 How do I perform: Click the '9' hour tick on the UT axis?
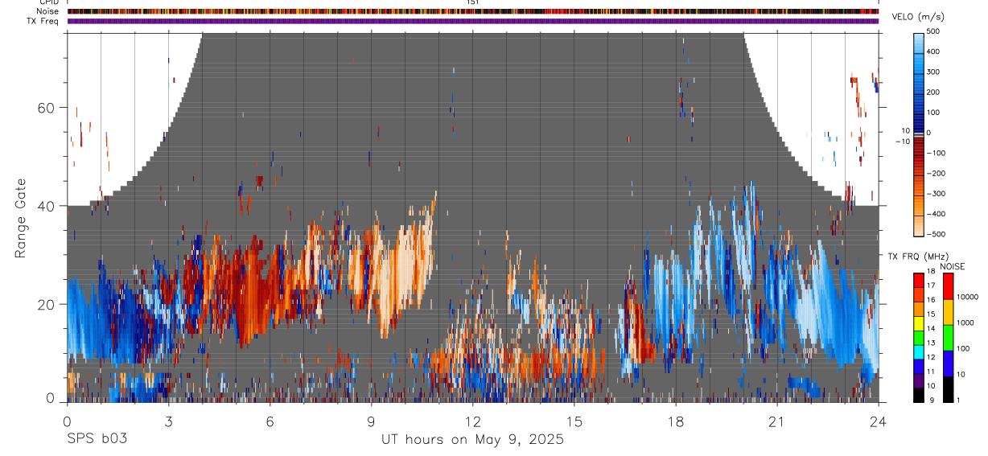pos(371,421)
